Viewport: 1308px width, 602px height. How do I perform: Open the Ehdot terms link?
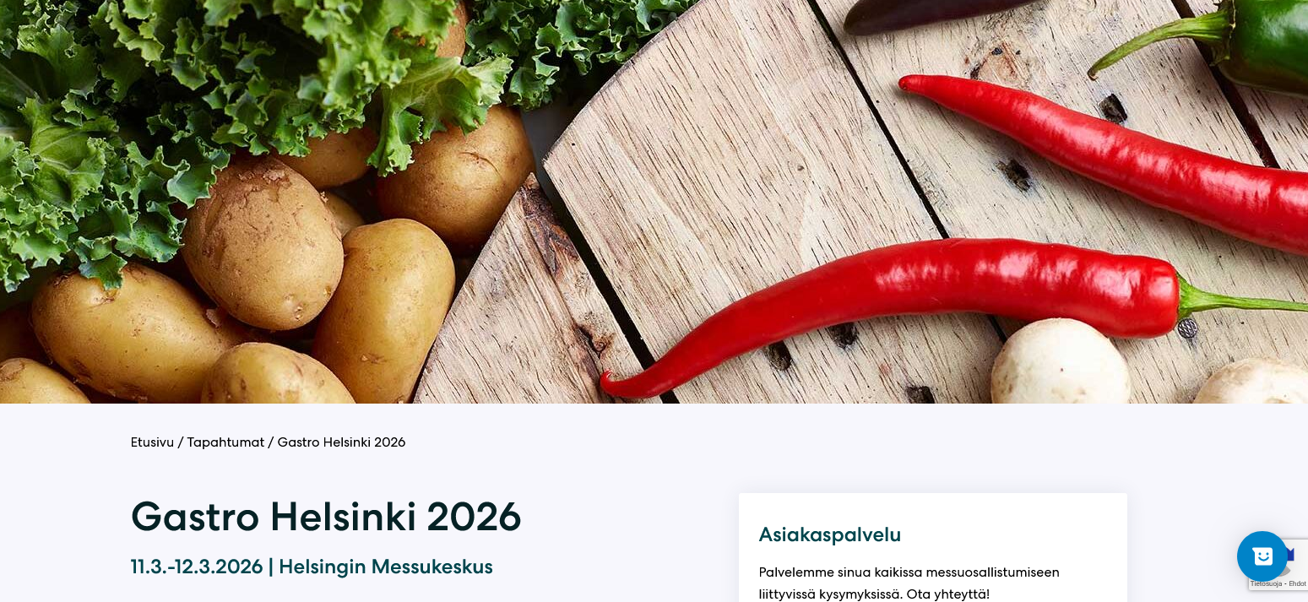tap(1297, 583)
